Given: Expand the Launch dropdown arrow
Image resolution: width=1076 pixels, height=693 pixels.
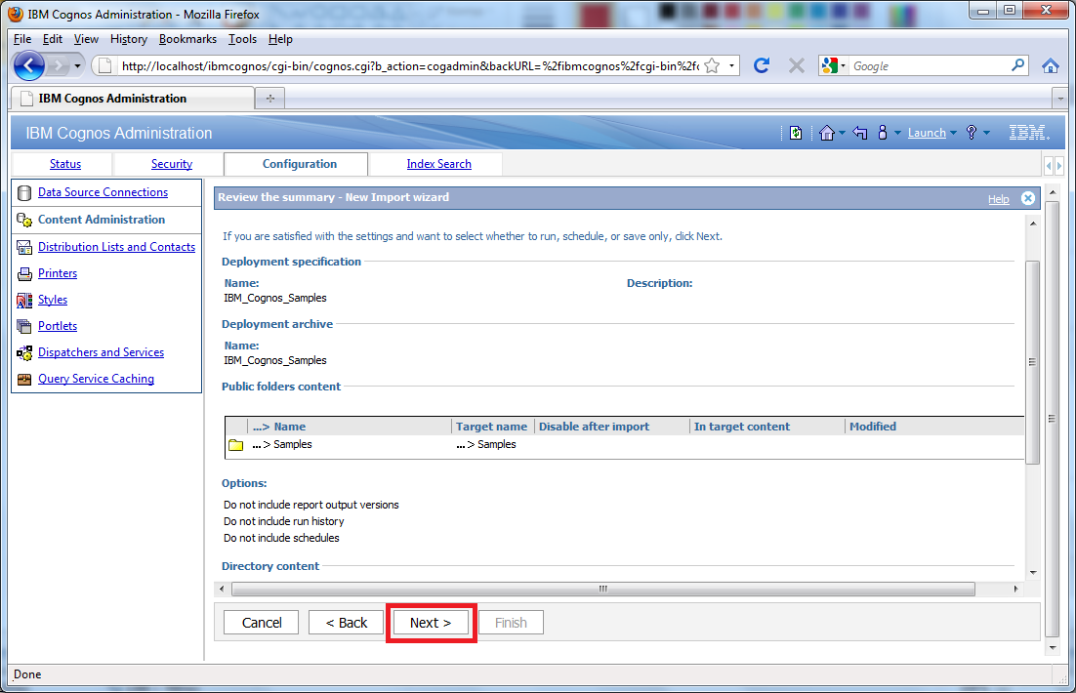Looking at the screenshot, I should click(953, 133).
